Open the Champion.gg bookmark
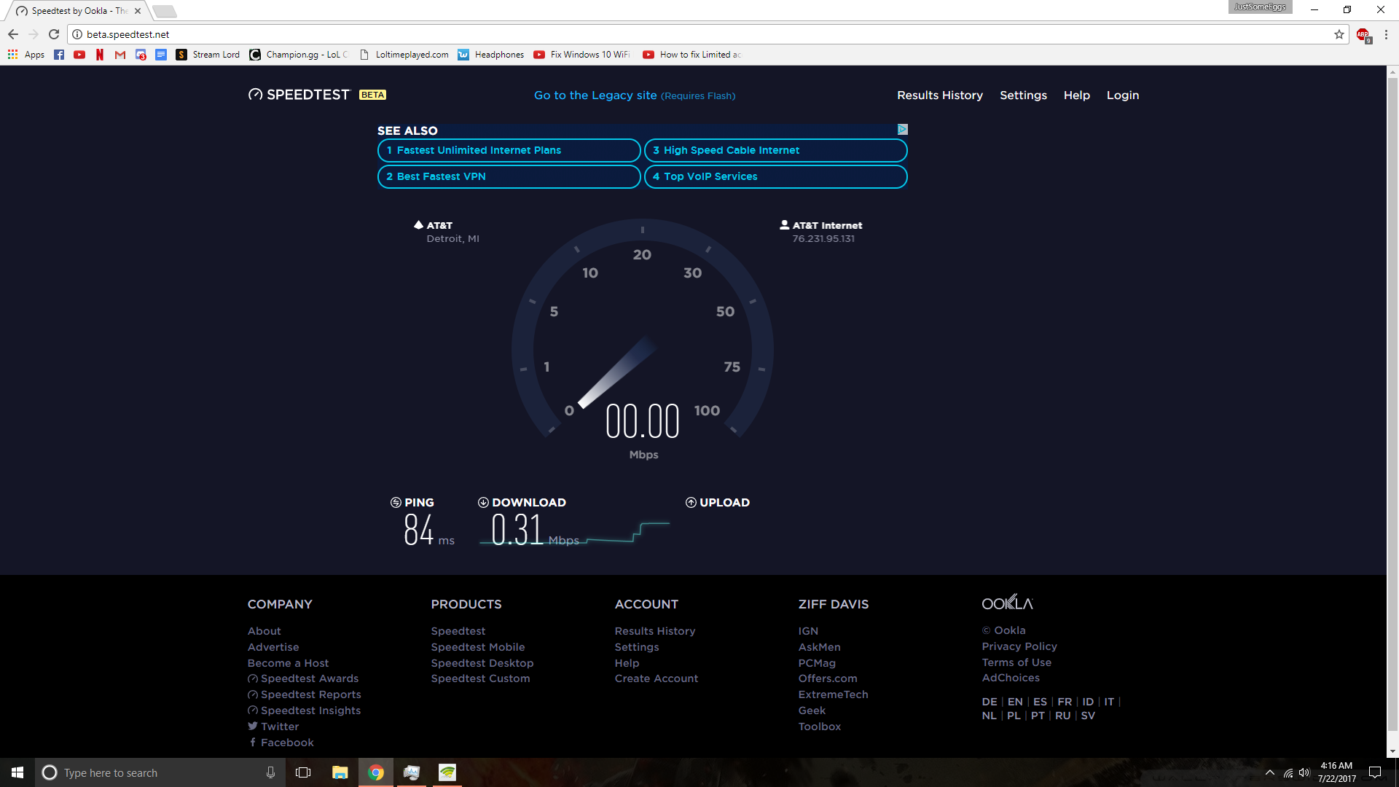The width and height of the screenshot is (1399, 787). point(299,55)
